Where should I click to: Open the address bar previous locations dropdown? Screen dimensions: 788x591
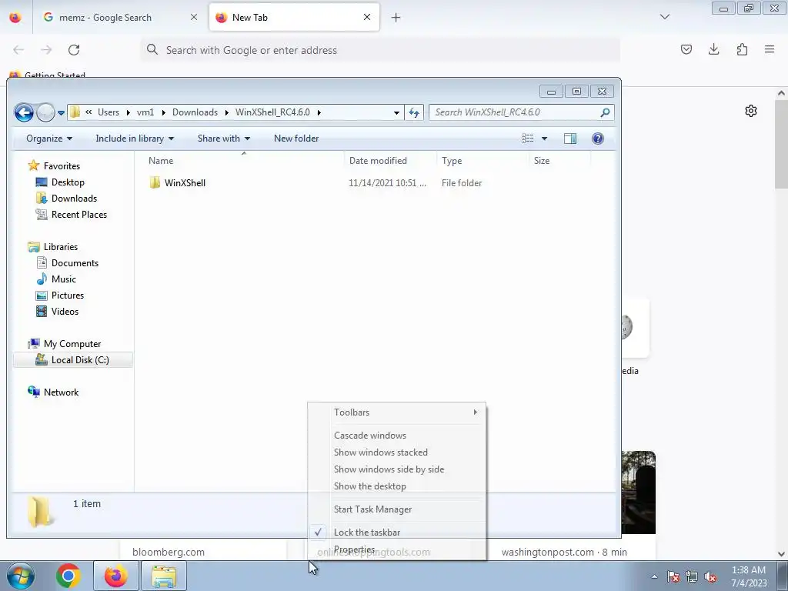point(396,112)
